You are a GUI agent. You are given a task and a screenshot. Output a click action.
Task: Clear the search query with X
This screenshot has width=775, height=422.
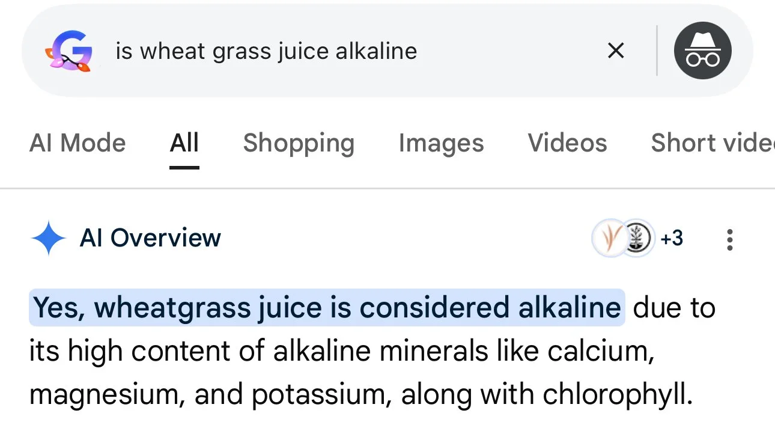(616, 51)
